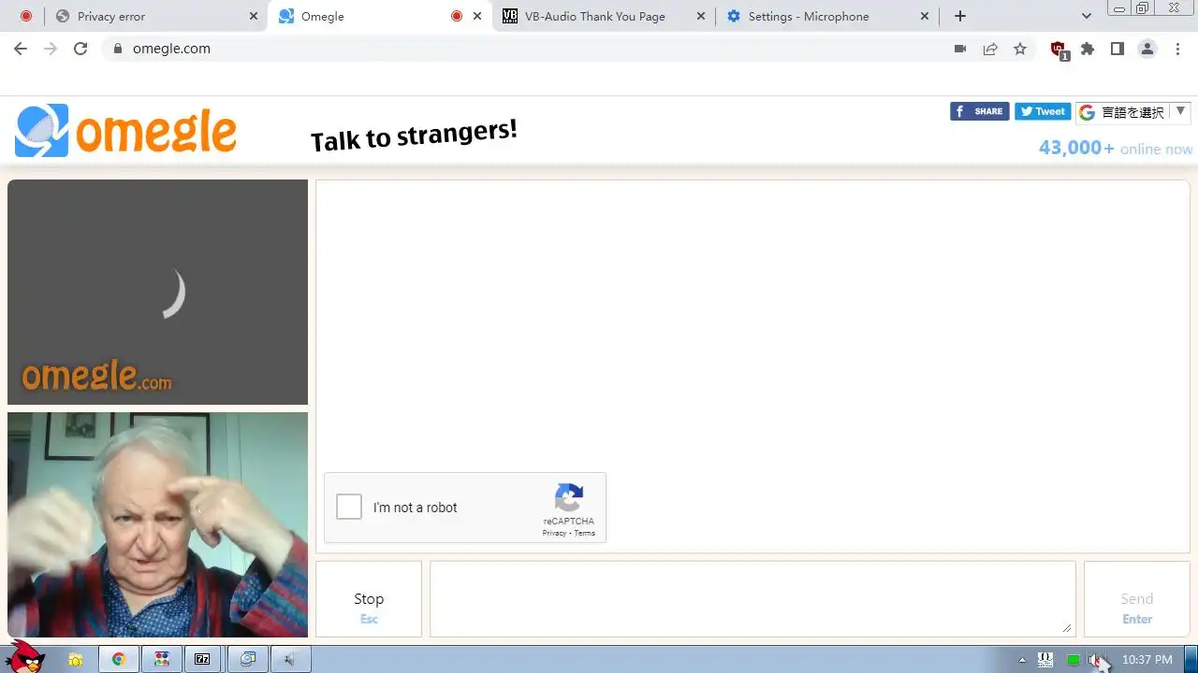The height and width of the screenshot is (673, 1198).
Task: Open the colorful grid app on taskbar
Action: click(x=162, y=660)
